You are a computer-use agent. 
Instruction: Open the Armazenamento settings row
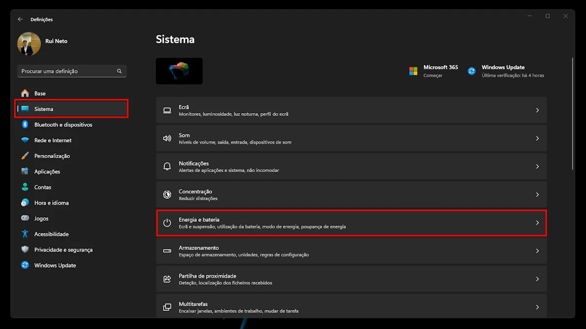pos(351,251)
